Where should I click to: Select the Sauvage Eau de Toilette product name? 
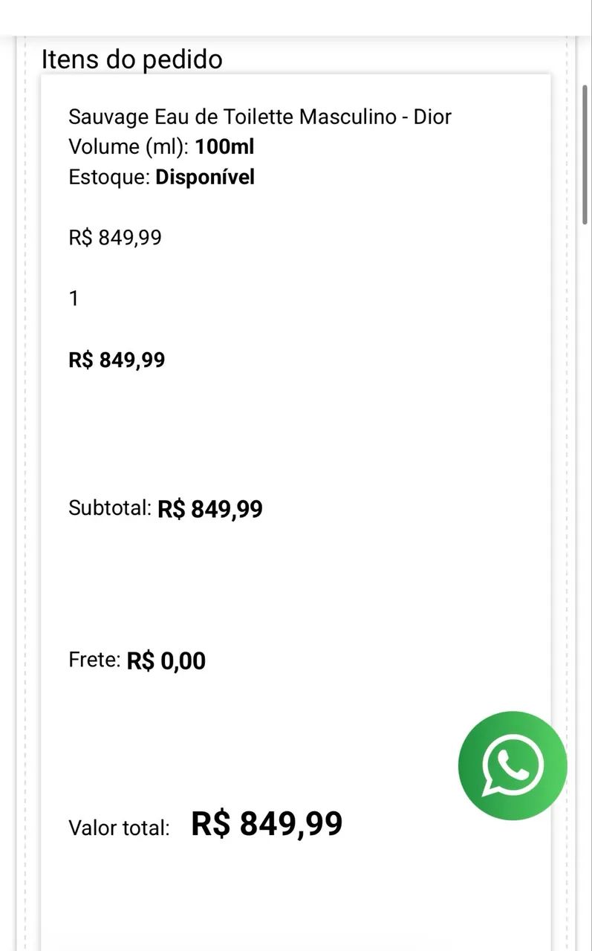tap(260, 117)
